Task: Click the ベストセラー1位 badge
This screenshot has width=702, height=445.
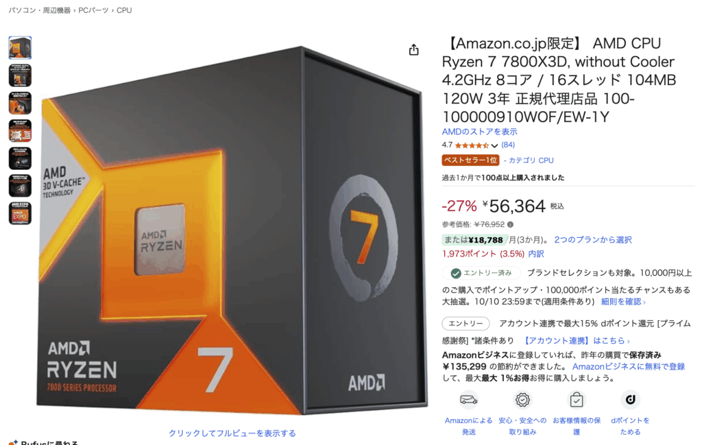Action: point(470,160)
